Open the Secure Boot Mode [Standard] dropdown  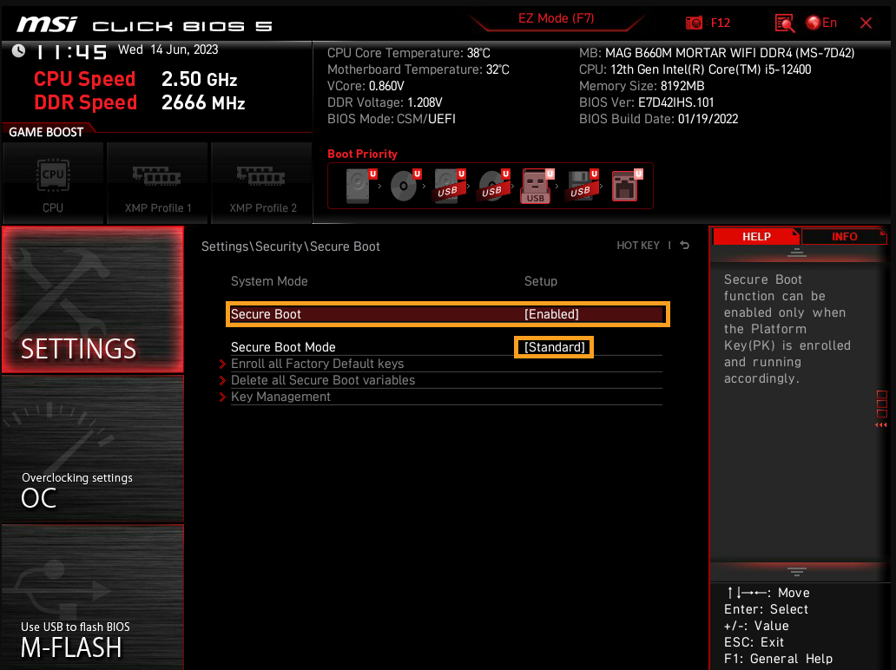554,347
